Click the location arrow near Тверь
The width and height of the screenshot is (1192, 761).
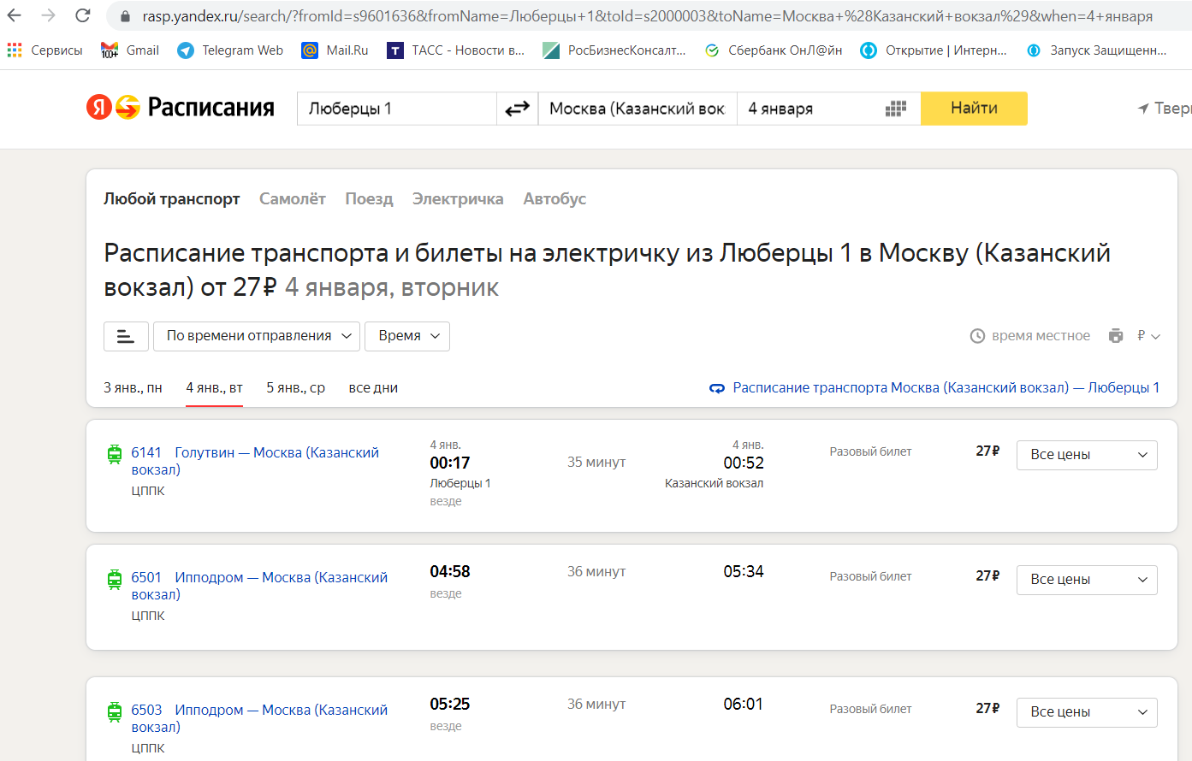pos(1143,109)
